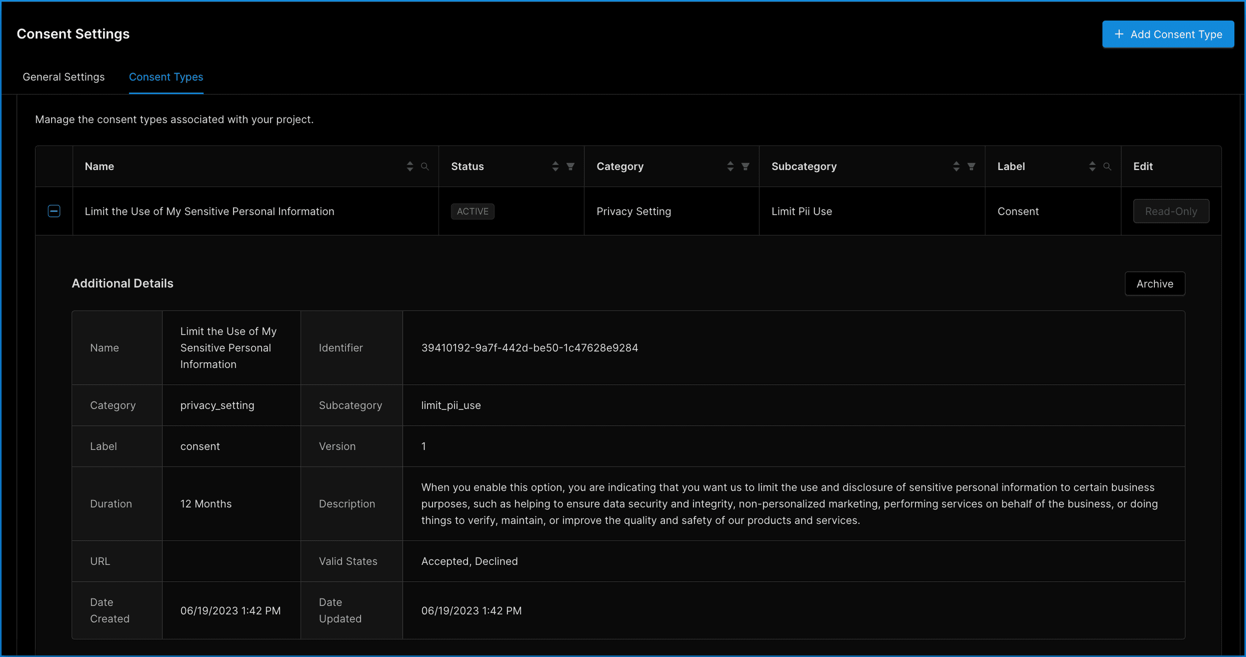Image resolution: width=1246 pixels, height=657 pixels.
Task: Click the identifier value 39410192-9a7f
Action: click(529, 348)
